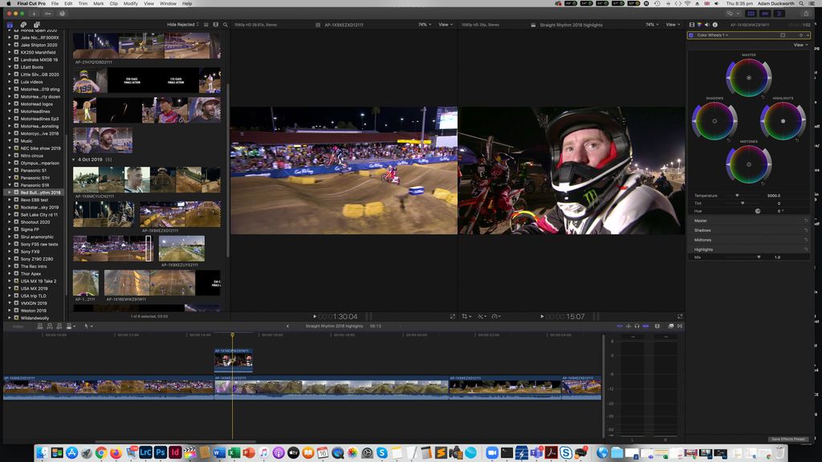The height and width of the screenshot is (462, 822).
Task: Select the Crop tool in the viewer toolbar
Action: pos(466,317)
